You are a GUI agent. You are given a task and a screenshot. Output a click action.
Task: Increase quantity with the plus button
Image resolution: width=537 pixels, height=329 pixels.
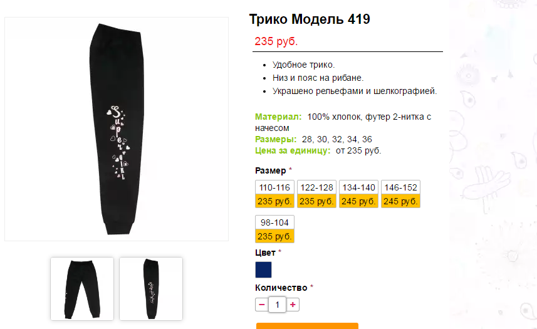point(293,305)
